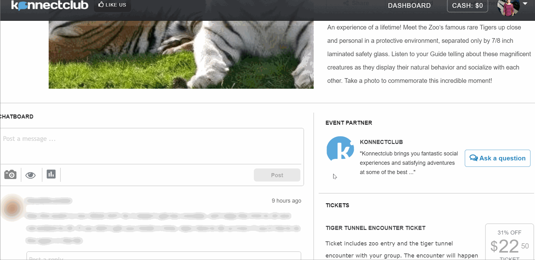The image size is (535, 260).
Task: Click the Tiger Tunnel Encounter Ticket title
Action: click(375, 228)
